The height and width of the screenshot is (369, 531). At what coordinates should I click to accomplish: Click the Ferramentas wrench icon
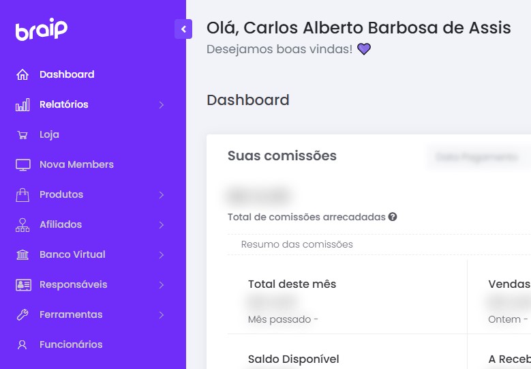click(x=22, y=314)
